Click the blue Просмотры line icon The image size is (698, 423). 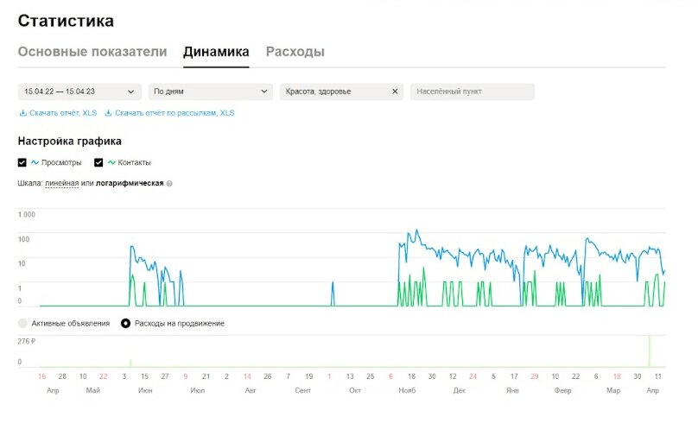pos(35,163)
